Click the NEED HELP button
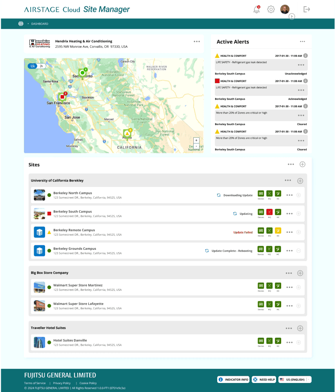Screen dimensions: 336x392 click(x=264, y=379)
